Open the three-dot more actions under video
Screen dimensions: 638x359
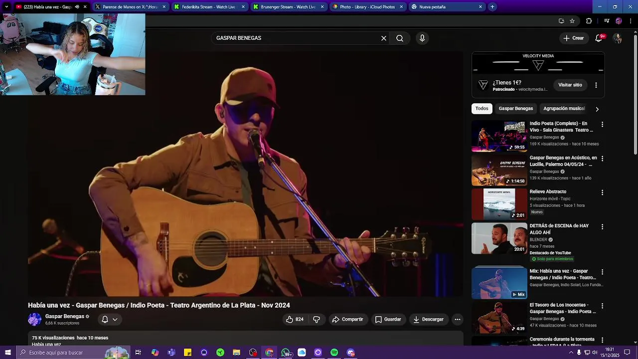coord(457,319)
